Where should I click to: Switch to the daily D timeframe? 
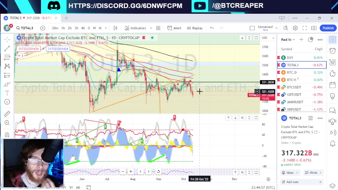pyautogui.click(x=89, y=28)
